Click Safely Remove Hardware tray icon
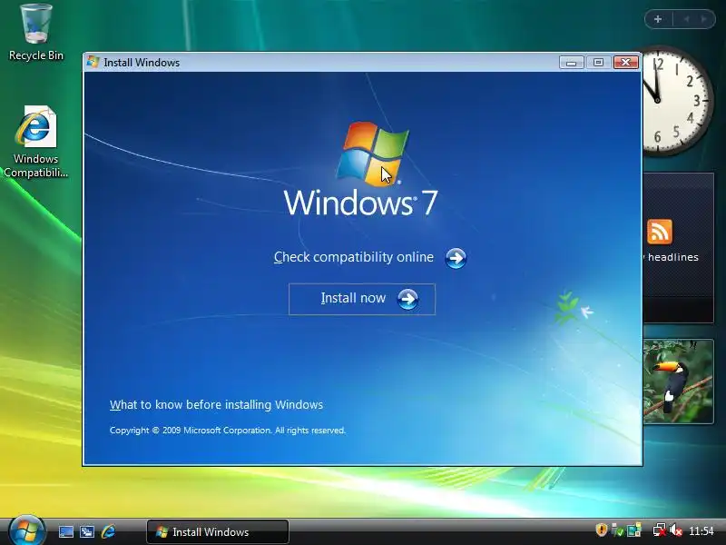726x545 pixels. click(x=617, y=530)
